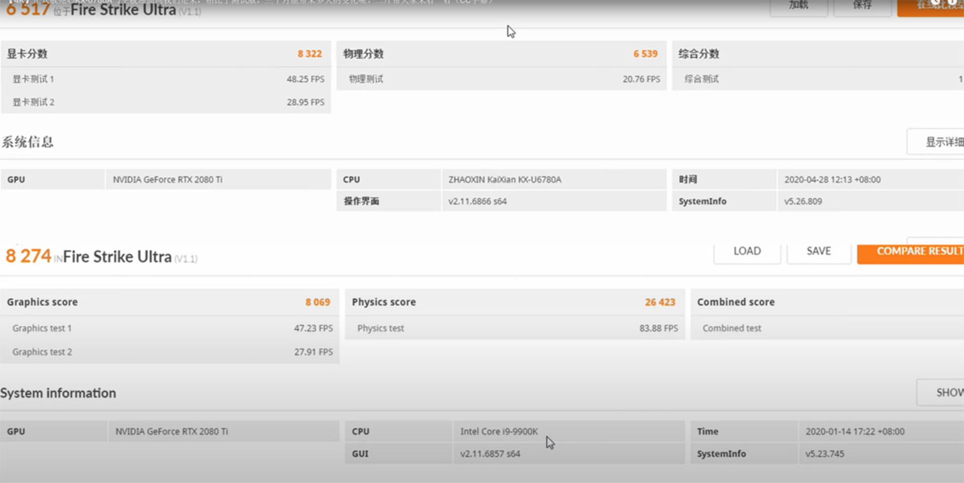The width and height of the screenshot is (964, 483).
Task: Click the 时间 label
Action: [688, 179]
